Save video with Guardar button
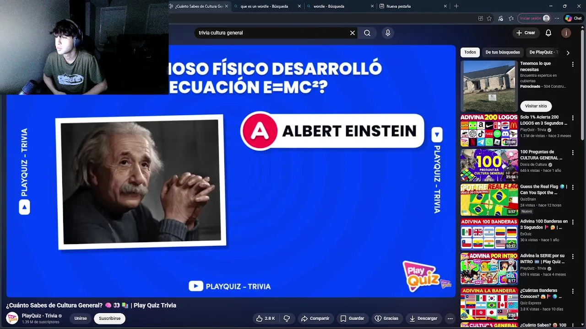This screenshot has height=329, width=586. (352, 318)
